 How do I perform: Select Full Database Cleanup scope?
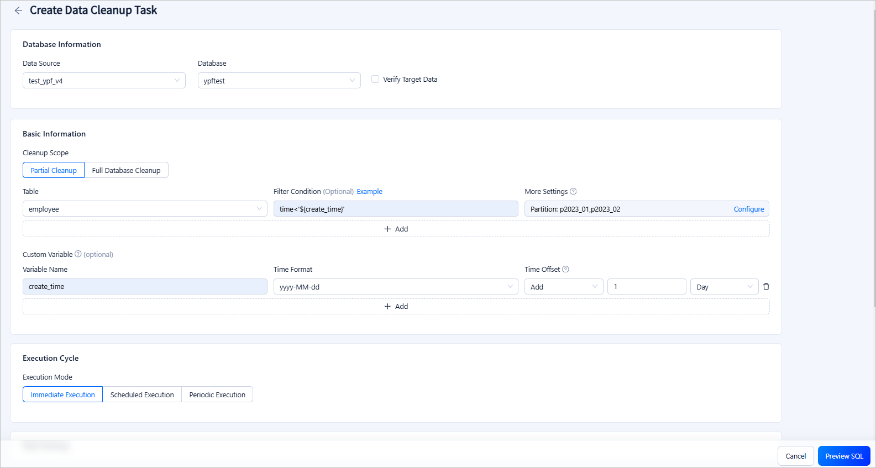[126, 170]
